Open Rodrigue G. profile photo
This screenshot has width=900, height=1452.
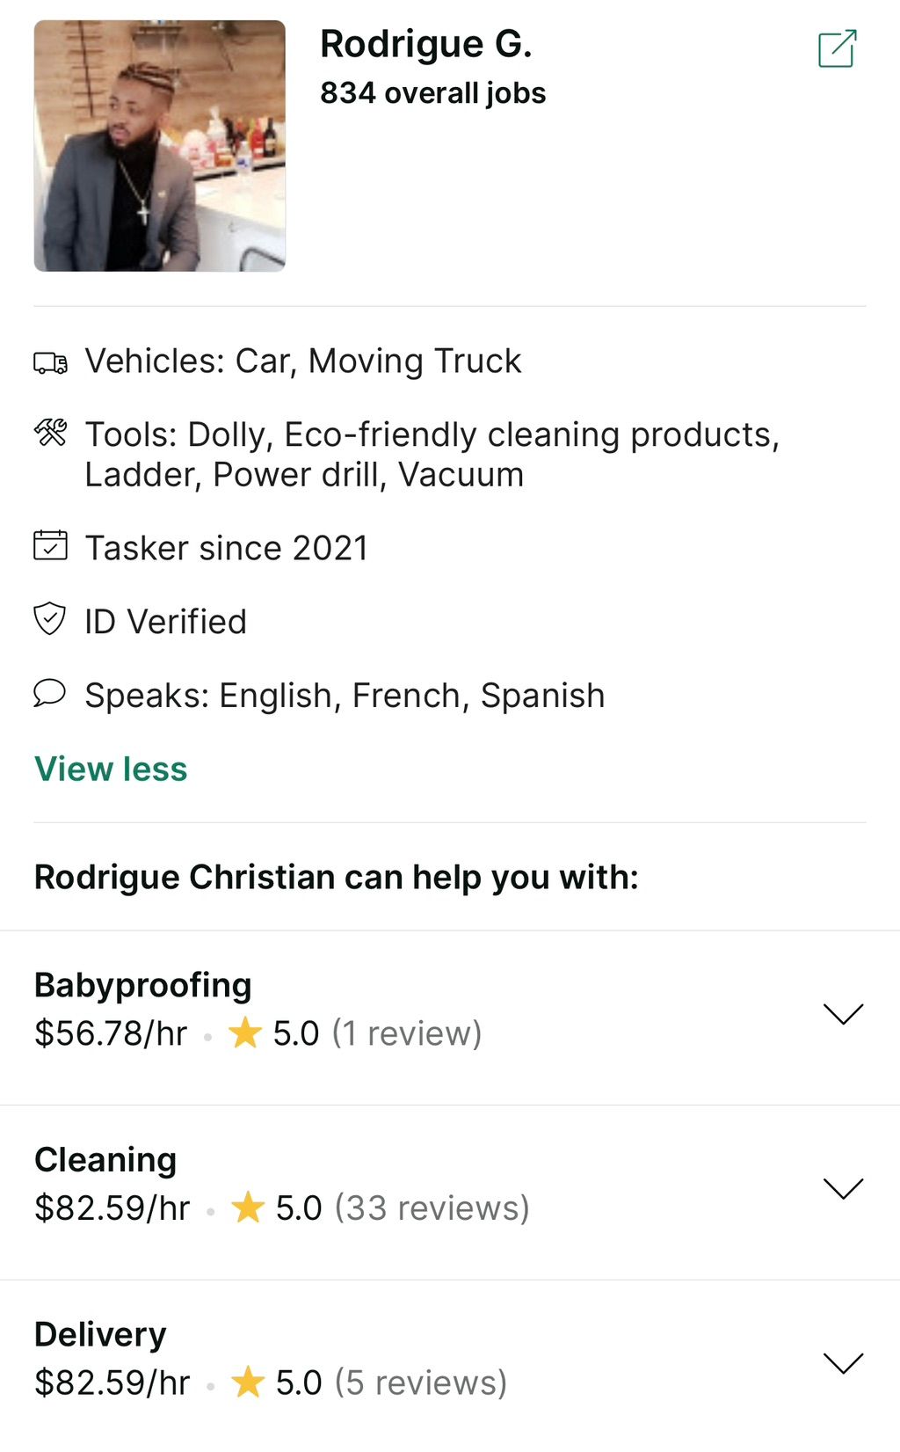click(160, 146)
